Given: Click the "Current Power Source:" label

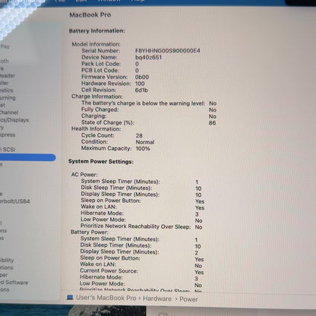Looking at the screenshot, I should [109, 271].
